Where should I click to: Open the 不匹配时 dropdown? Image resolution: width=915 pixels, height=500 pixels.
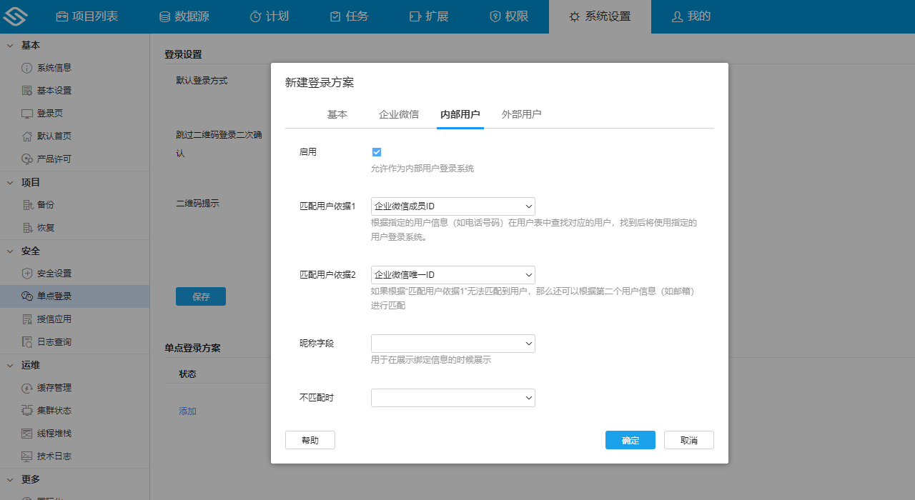pyautogui.click(x=452, y=397)
